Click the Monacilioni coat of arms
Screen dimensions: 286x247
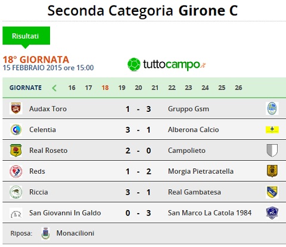pyautogui.click(x=45, y=233)
